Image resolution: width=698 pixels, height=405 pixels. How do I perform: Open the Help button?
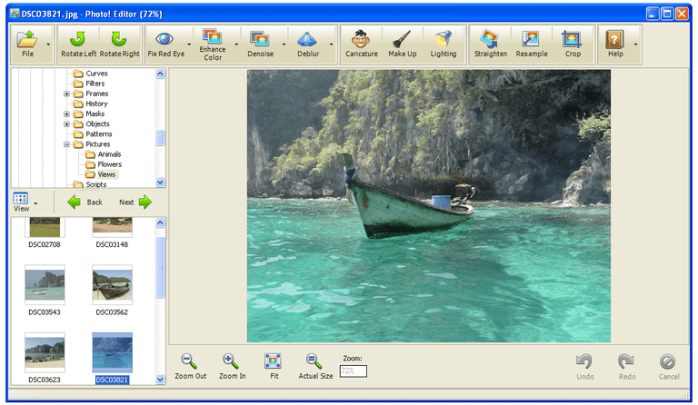tap(615, 44)
